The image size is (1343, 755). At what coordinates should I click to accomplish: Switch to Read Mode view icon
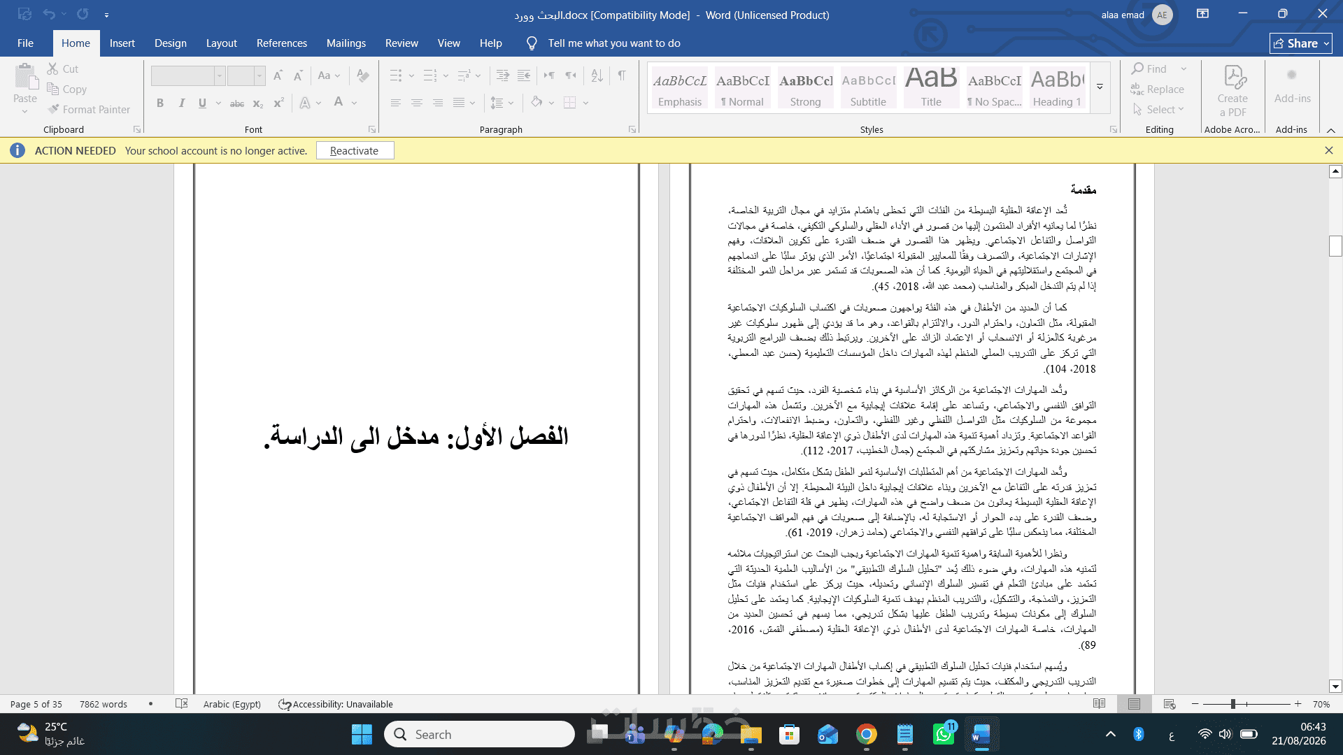1099,704
